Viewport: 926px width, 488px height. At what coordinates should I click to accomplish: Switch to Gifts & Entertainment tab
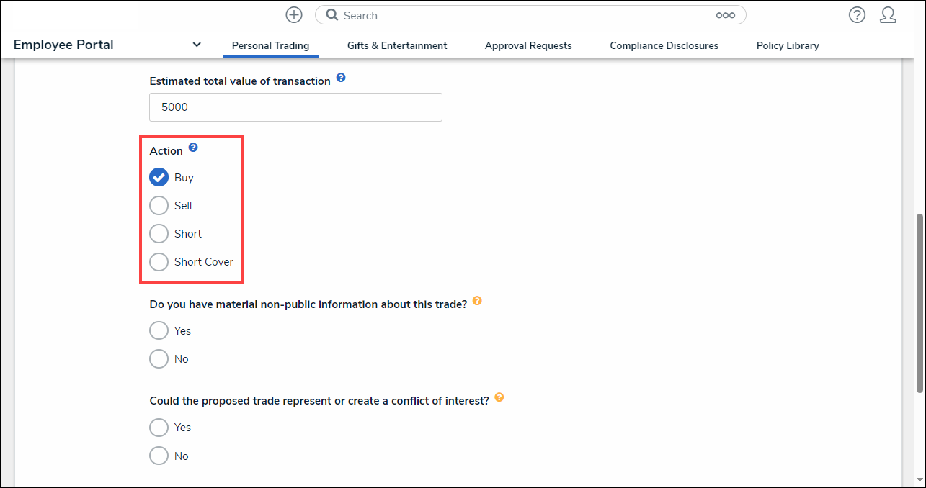tap(397, 45)
